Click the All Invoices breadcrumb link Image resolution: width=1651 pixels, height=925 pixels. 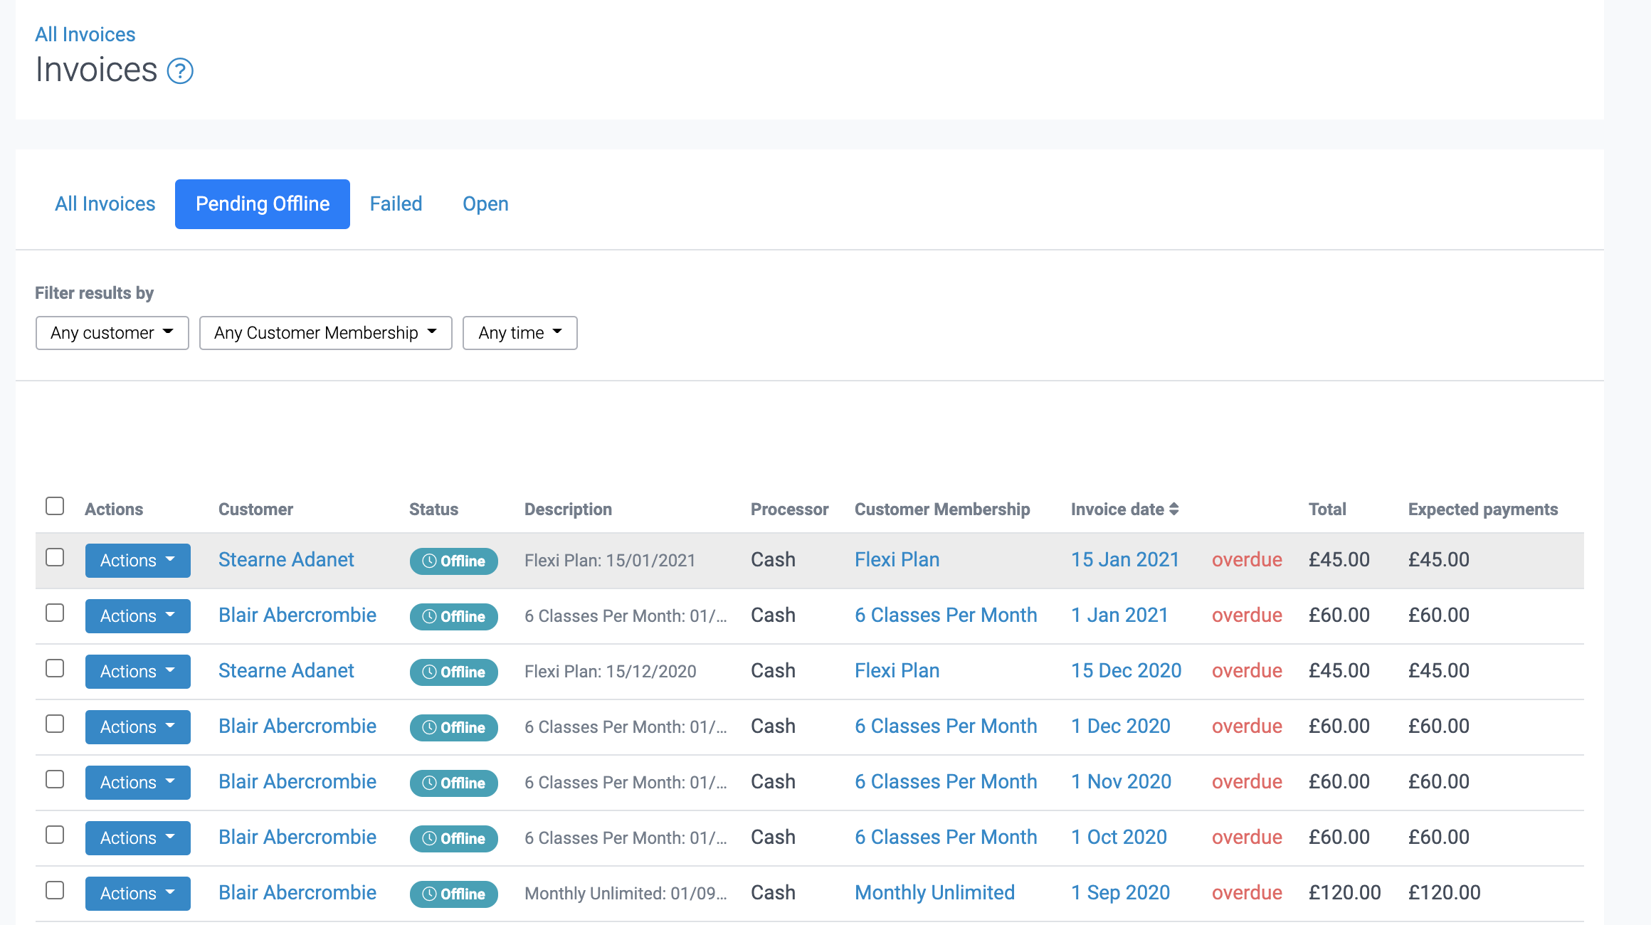tap(85, 34)
